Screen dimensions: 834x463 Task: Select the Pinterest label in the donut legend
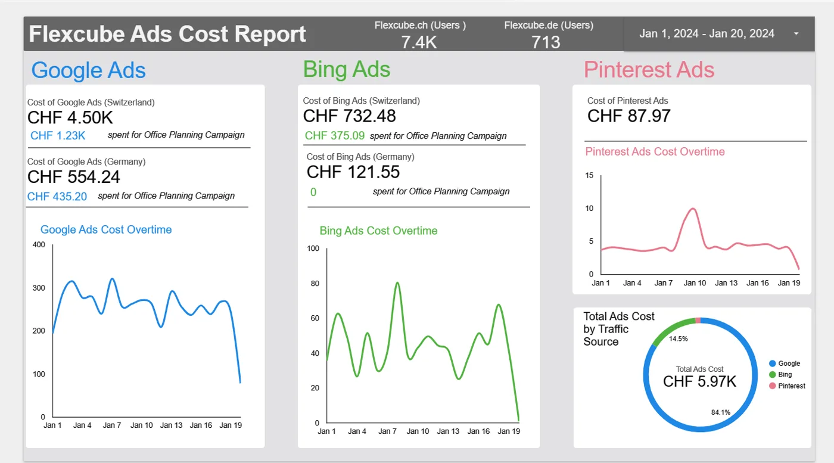coord(792,386)
